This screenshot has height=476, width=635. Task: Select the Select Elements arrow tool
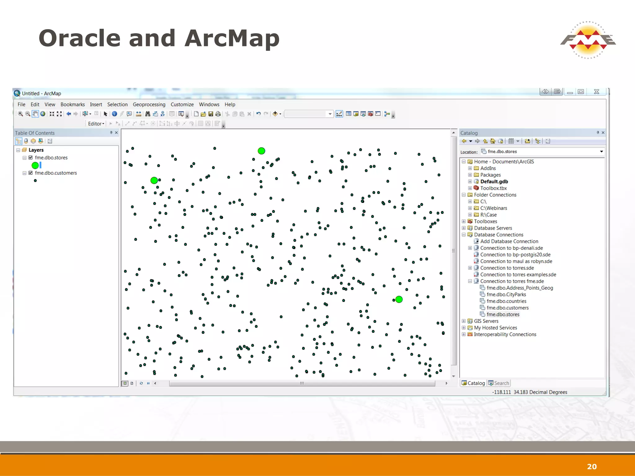(105, 114)
